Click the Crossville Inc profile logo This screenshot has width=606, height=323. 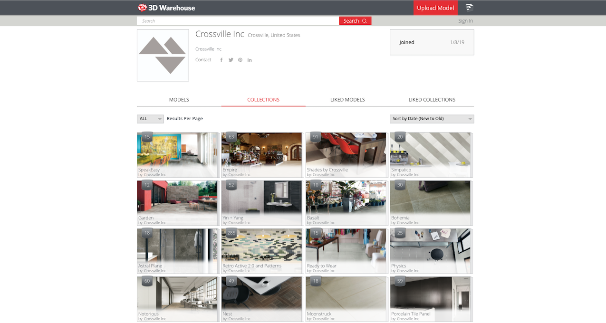(163, 56)
